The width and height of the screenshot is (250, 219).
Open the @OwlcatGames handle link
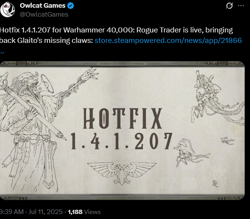click(x=44, y=15)
